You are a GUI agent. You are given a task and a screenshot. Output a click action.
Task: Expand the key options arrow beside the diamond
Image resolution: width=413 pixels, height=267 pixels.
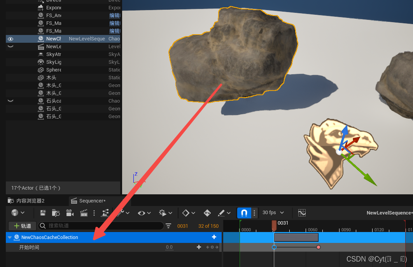[193, 213]
